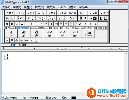Viewport: 129px width, 100px height.
Task: Insert the not-equal sign from small bar
Action: click(46, 24)
